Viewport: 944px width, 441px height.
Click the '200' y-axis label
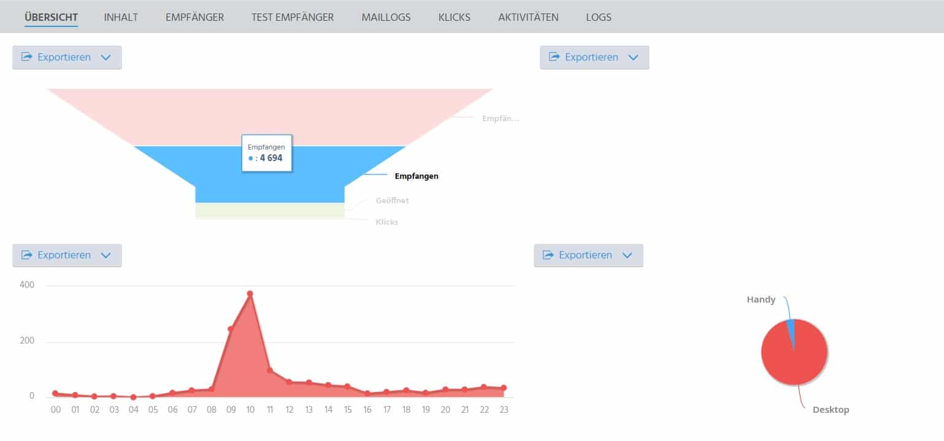pyautogui.click(x=27, y=341)
